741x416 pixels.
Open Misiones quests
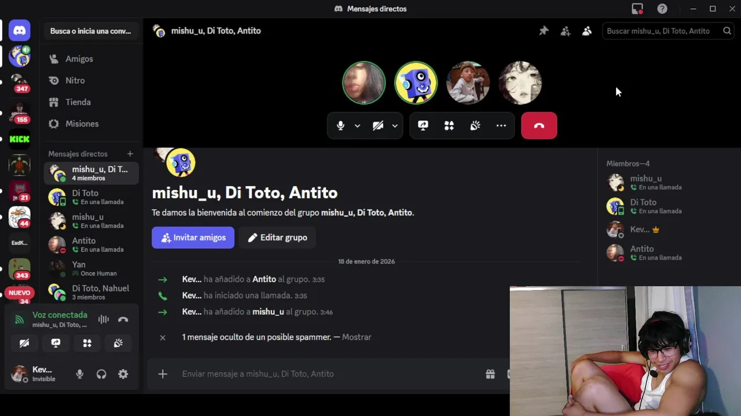(91, 124)
